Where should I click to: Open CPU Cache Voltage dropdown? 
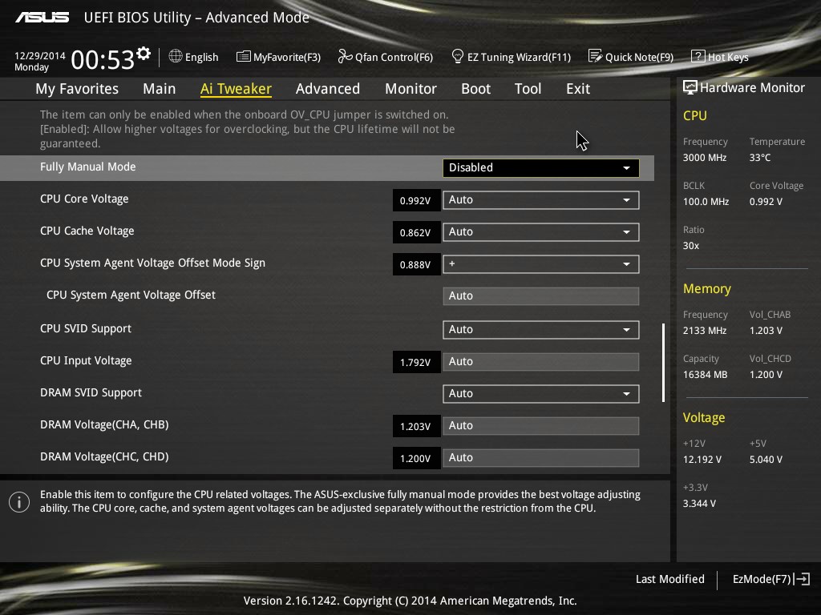(541, 231)
